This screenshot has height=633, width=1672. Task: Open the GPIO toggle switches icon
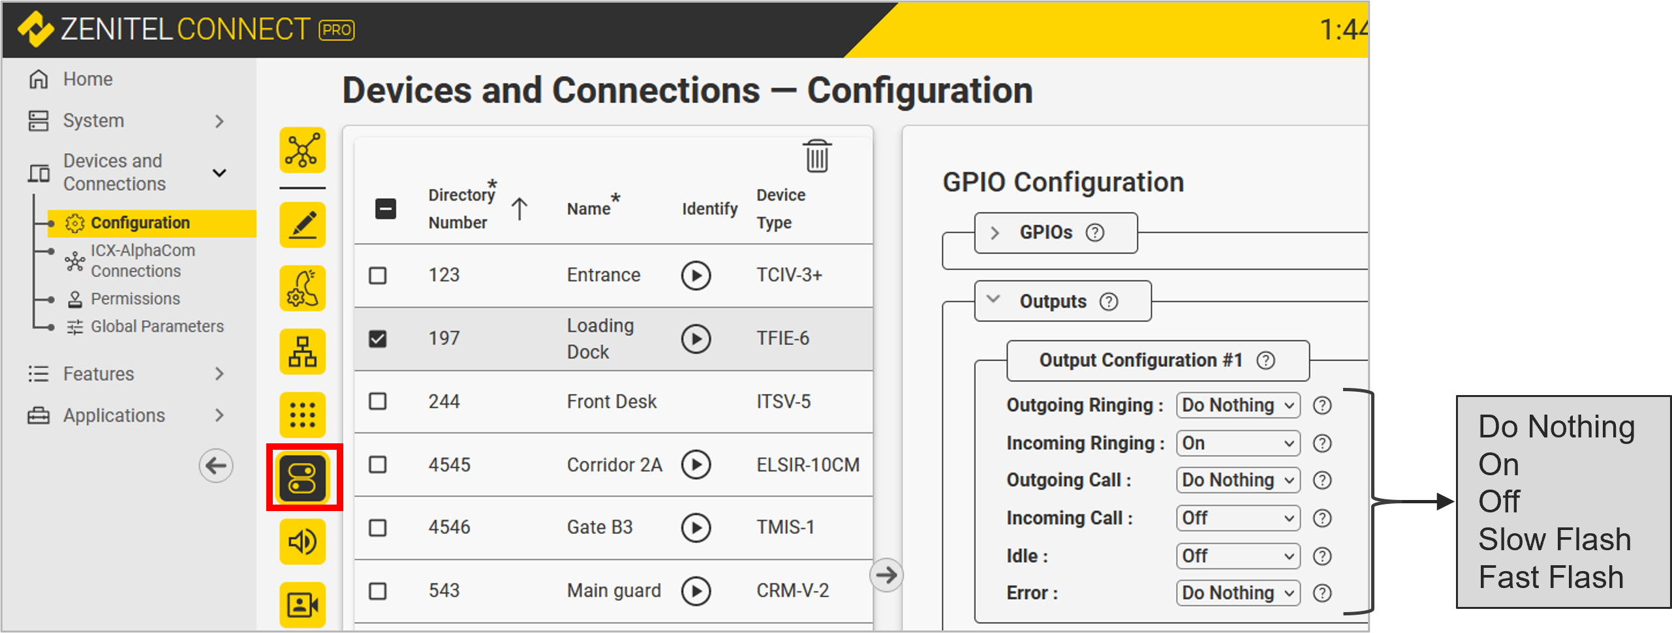(x=302, y=478)
